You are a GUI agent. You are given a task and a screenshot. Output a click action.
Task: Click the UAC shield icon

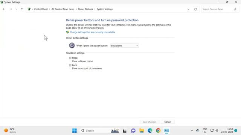(67, 32)
